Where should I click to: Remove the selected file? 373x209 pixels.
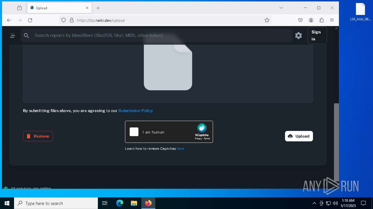(x=38, y=136)
